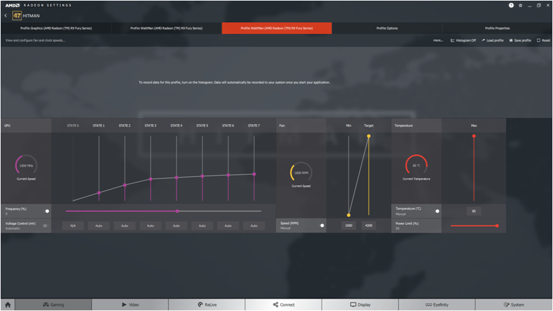Click the fan target speed 4200 field

[x=369, y=226]
